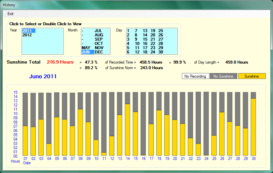The image size is (273, 173).
Task: Click the yellow bar for day 08
Action: [x=80, y=132]
